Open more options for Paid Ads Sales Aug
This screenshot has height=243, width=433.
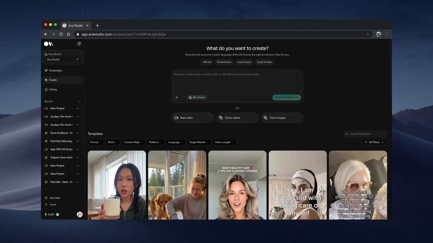pos(78,141)
